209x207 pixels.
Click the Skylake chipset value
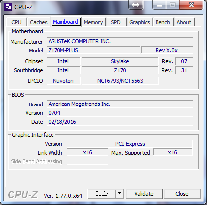[x=120, y=61]
